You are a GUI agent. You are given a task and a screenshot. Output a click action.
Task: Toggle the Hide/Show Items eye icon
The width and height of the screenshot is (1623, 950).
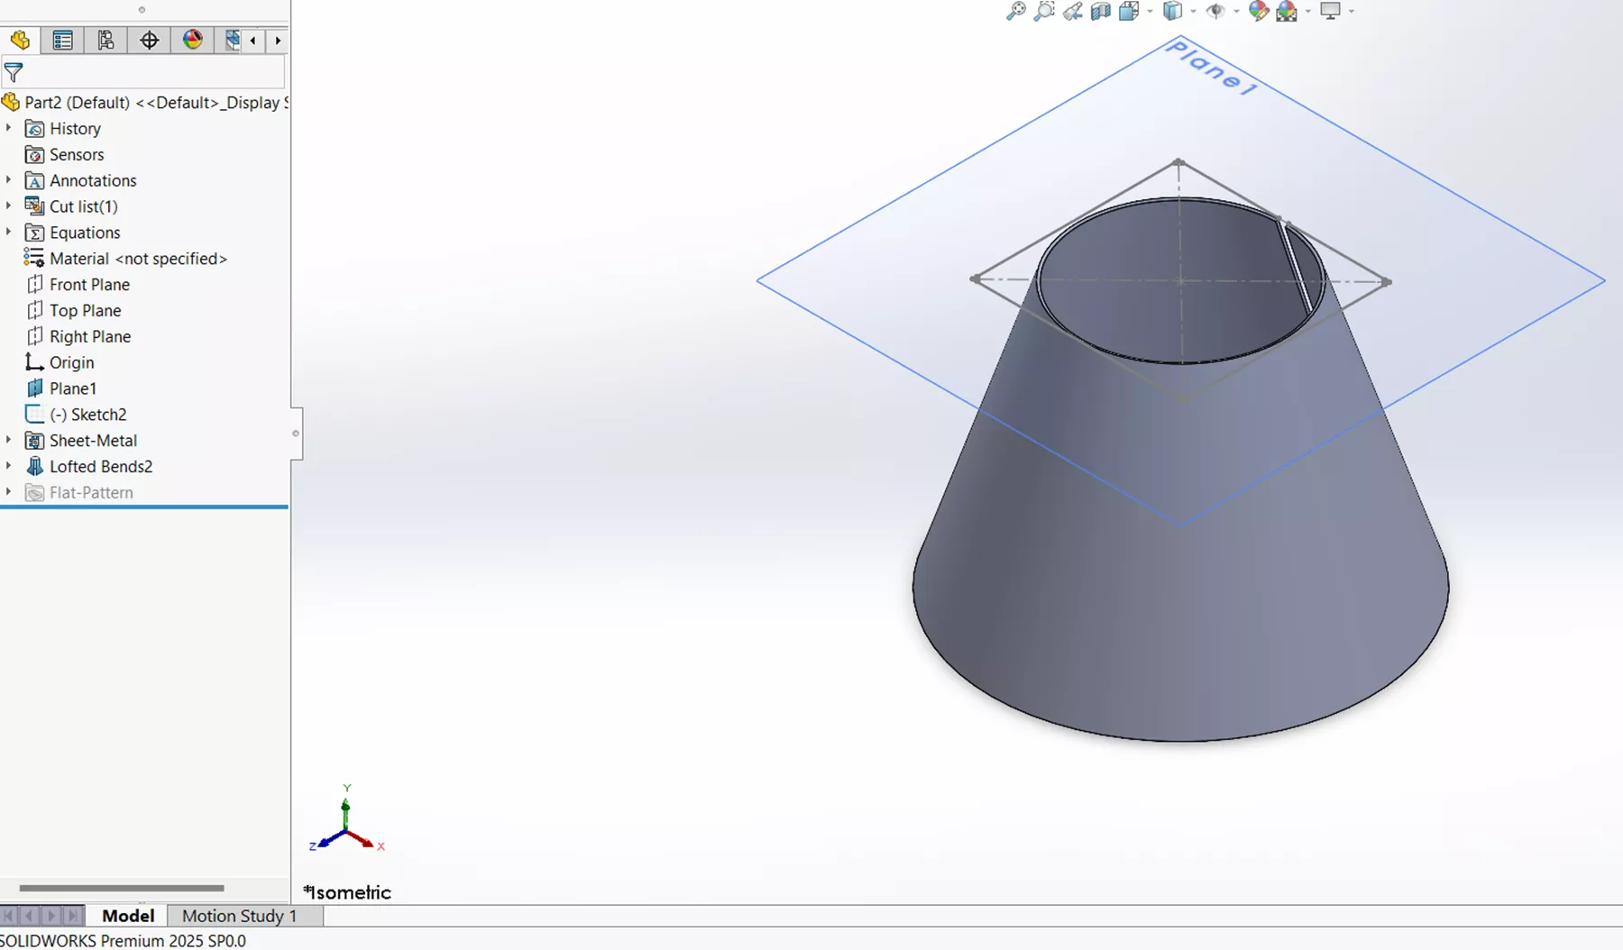point(1215,11)
